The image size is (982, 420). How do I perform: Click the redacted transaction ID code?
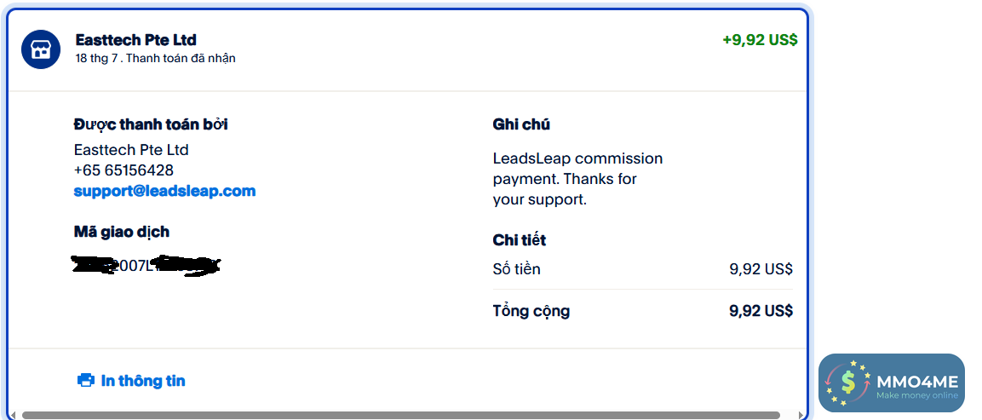tap(146, 266)
